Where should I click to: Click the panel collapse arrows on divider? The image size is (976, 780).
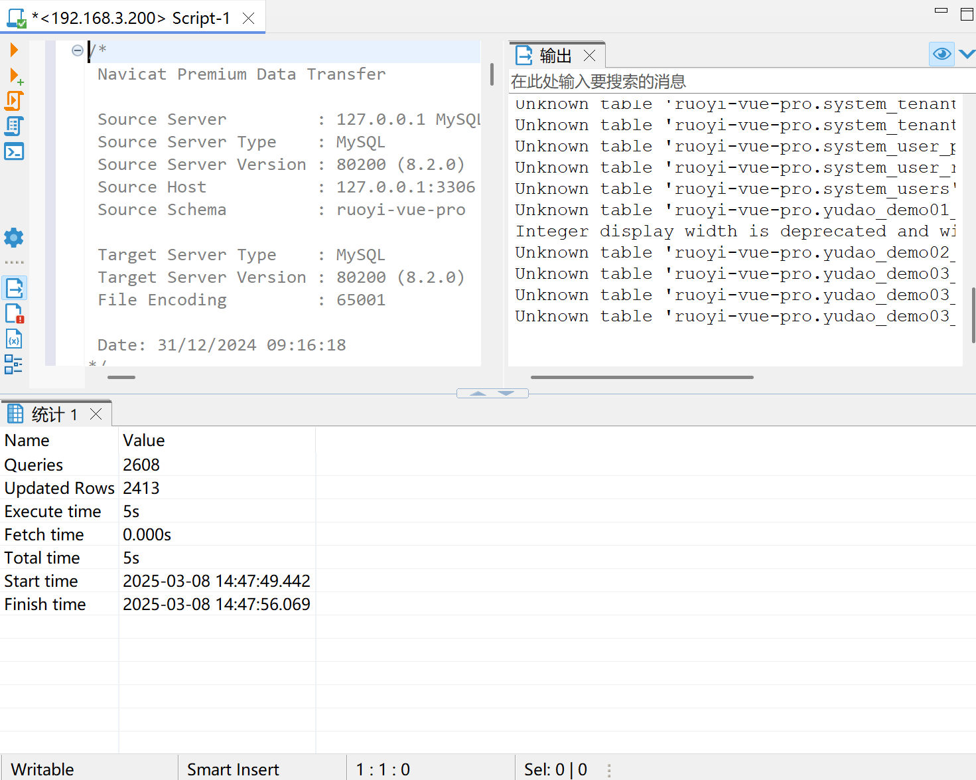492,394
